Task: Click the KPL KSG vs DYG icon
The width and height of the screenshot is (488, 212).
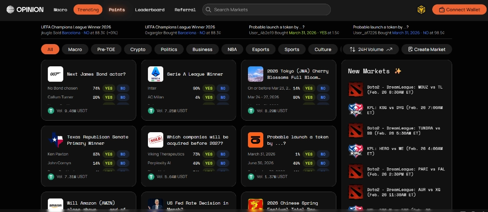Action: tap(355, 110)
